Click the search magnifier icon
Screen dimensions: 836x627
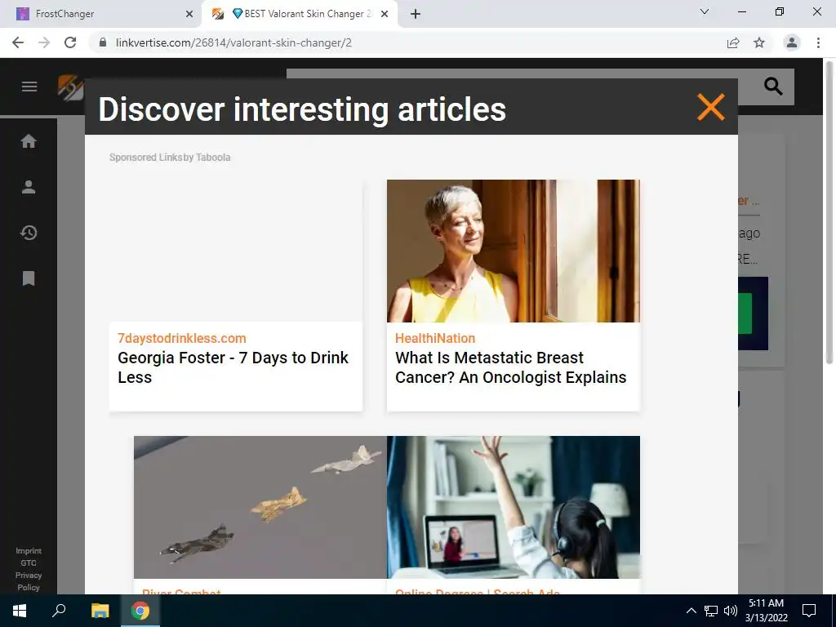(x=773, y=86)
